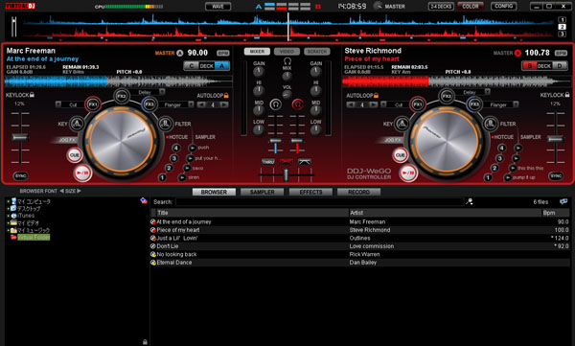Trigger hotcue 3 on the right deck
This screenshot has width=575, height=346.
(499, 158)
